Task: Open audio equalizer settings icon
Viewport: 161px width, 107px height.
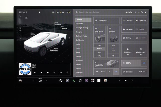Action: (61, 72)
